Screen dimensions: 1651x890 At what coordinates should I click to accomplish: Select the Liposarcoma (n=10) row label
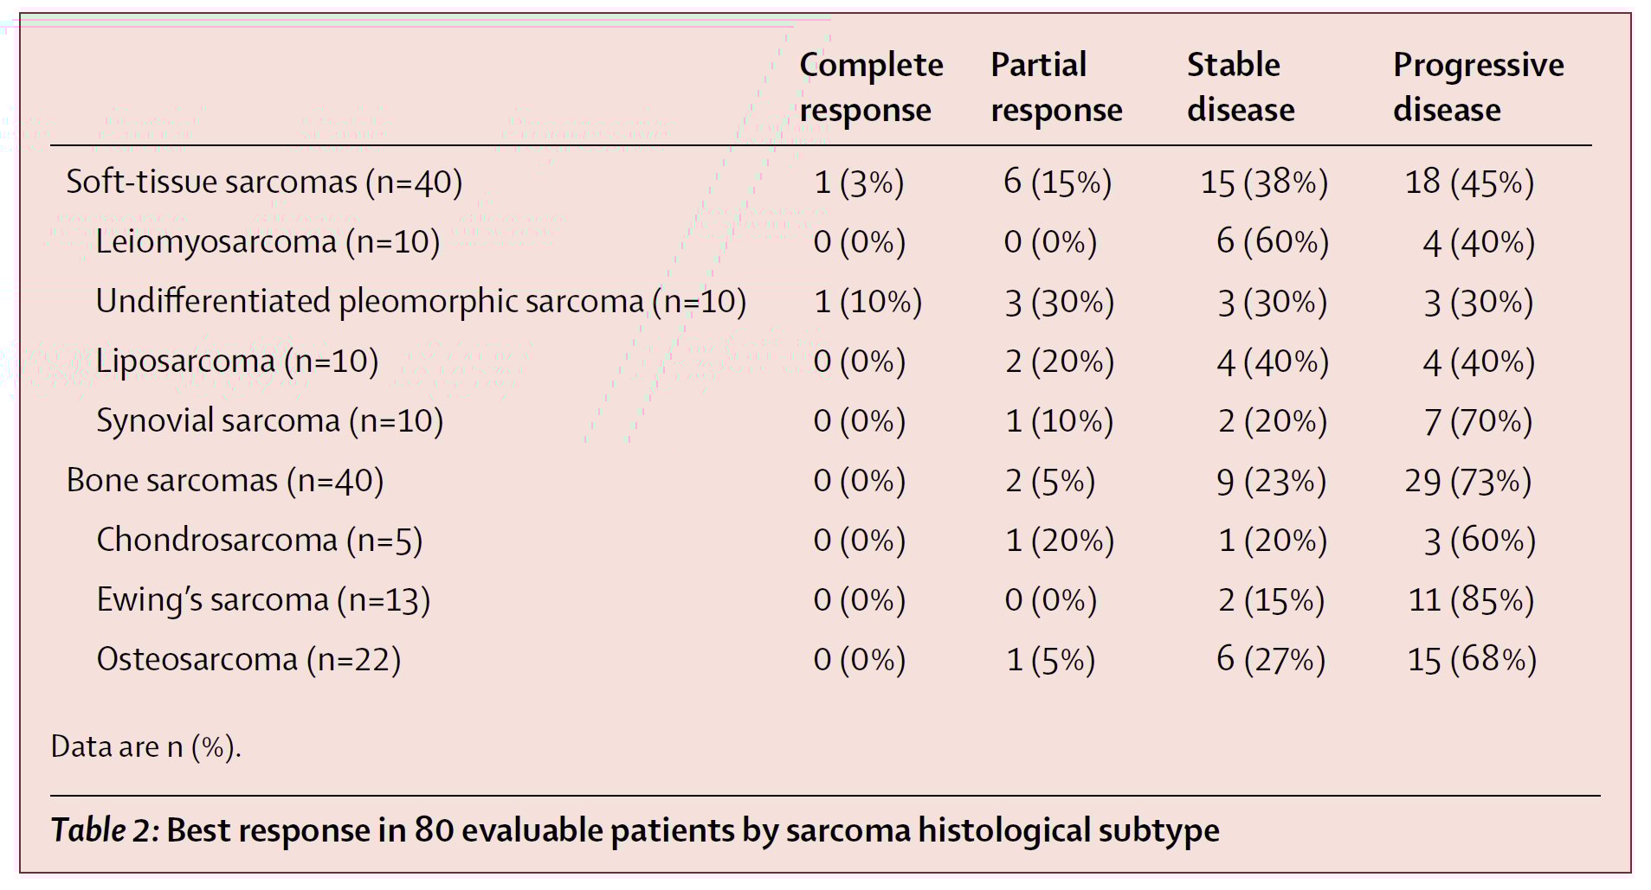pos(237,362)
